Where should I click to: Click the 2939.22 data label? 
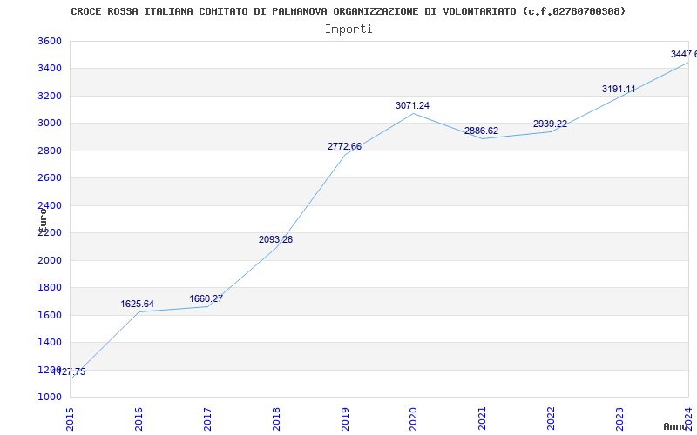[551, 124]
